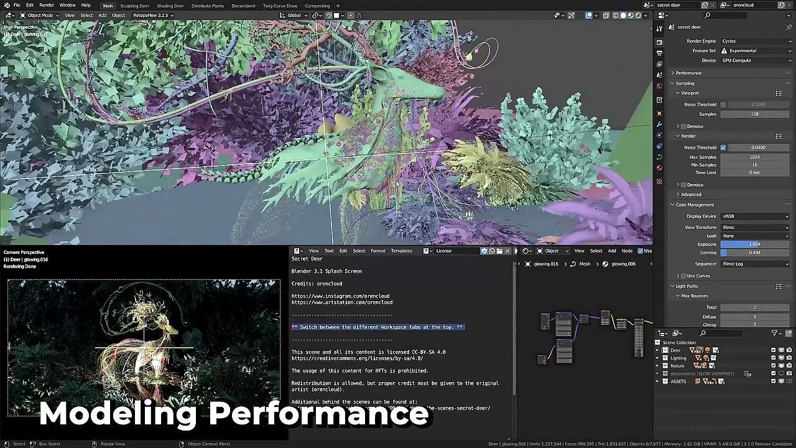Enable Viewport Denoise checkbox
This screenshot has width=796, height=448.
point(684,126)
